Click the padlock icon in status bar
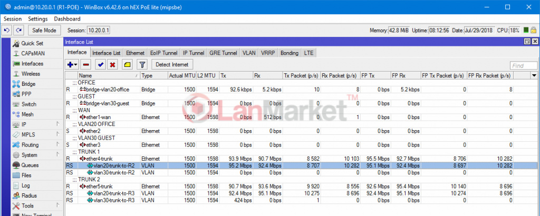 534,30
